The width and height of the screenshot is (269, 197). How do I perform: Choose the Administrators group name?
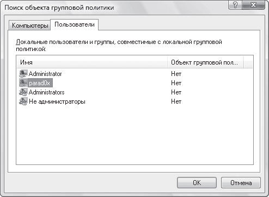click(46, 92)
